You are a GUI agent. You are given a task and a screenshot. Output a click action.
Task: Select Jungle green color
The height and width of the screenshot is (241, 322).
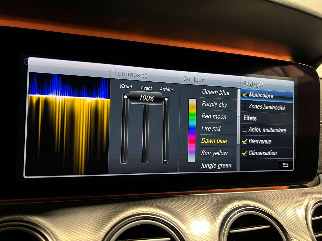coord(216,166)
